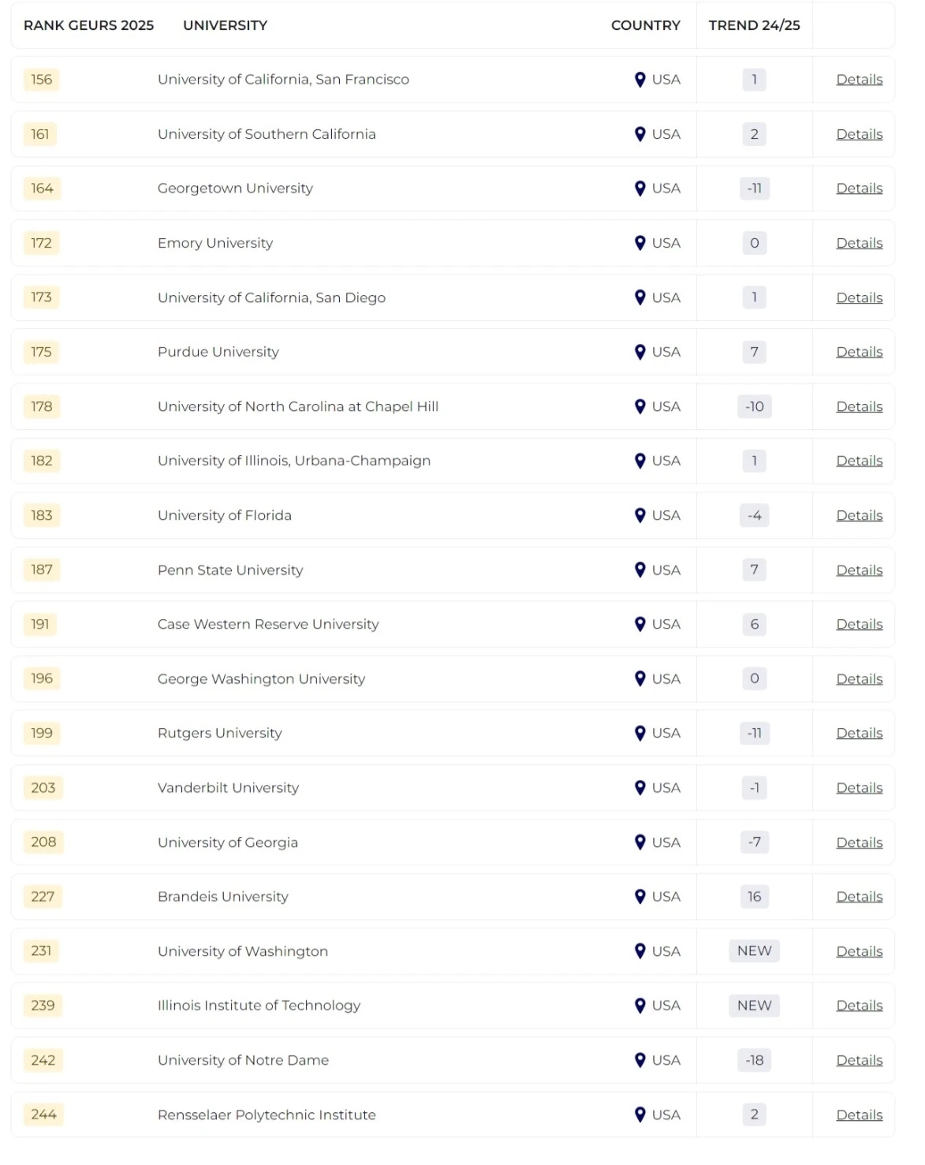Click the RANK GEURS 2025 column header
Viewport: 925px width, 1165px height.
tap(88, 25)
